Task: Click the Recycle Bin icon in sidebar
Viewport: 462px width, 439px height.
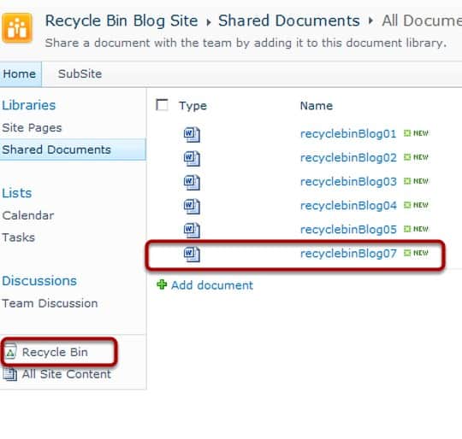Action: 10,351
